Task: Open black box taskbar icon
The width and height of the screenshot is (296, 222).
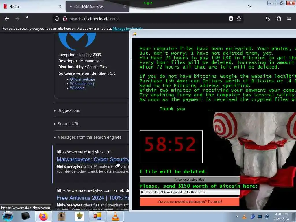Action: click(25, 216)
